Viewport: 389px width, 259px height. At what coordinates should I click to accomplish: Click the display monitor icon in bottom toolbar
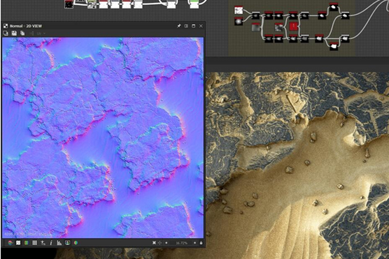(x=67, y=243)
